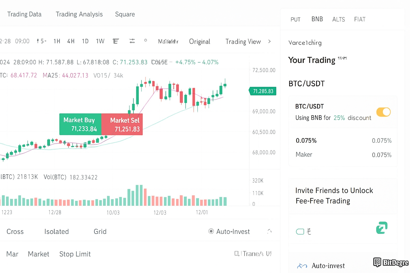
Task: Click the refresh icon beside Auto-Invest
Action: pos(269,231)
